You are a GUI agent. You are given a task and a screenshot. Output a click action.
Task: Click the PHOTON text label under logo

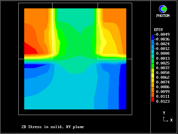coord(163,16)
